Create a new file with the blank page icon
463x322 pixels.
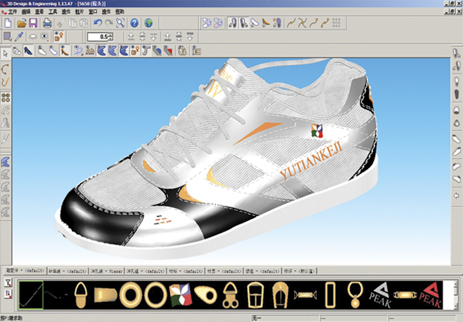pyautogui.click(x=8, y=23)
